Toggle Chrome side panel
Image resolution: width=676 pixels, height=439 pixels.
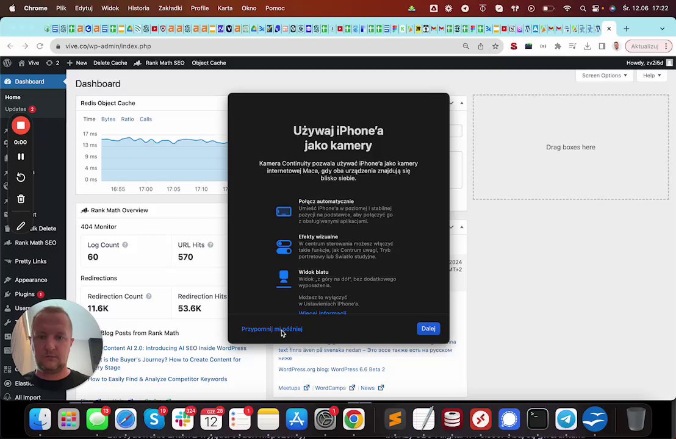pyautogui.click(x=602, y=46)
